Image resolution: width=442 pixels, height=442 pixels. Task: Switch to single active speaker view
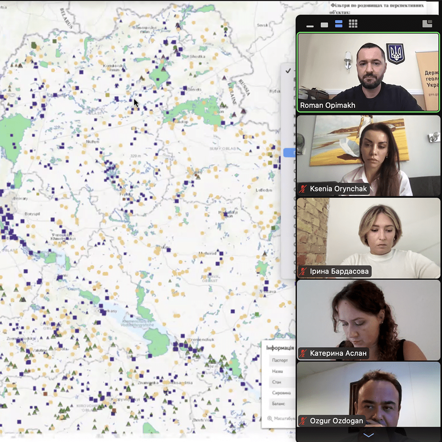(x=324, y=25)
